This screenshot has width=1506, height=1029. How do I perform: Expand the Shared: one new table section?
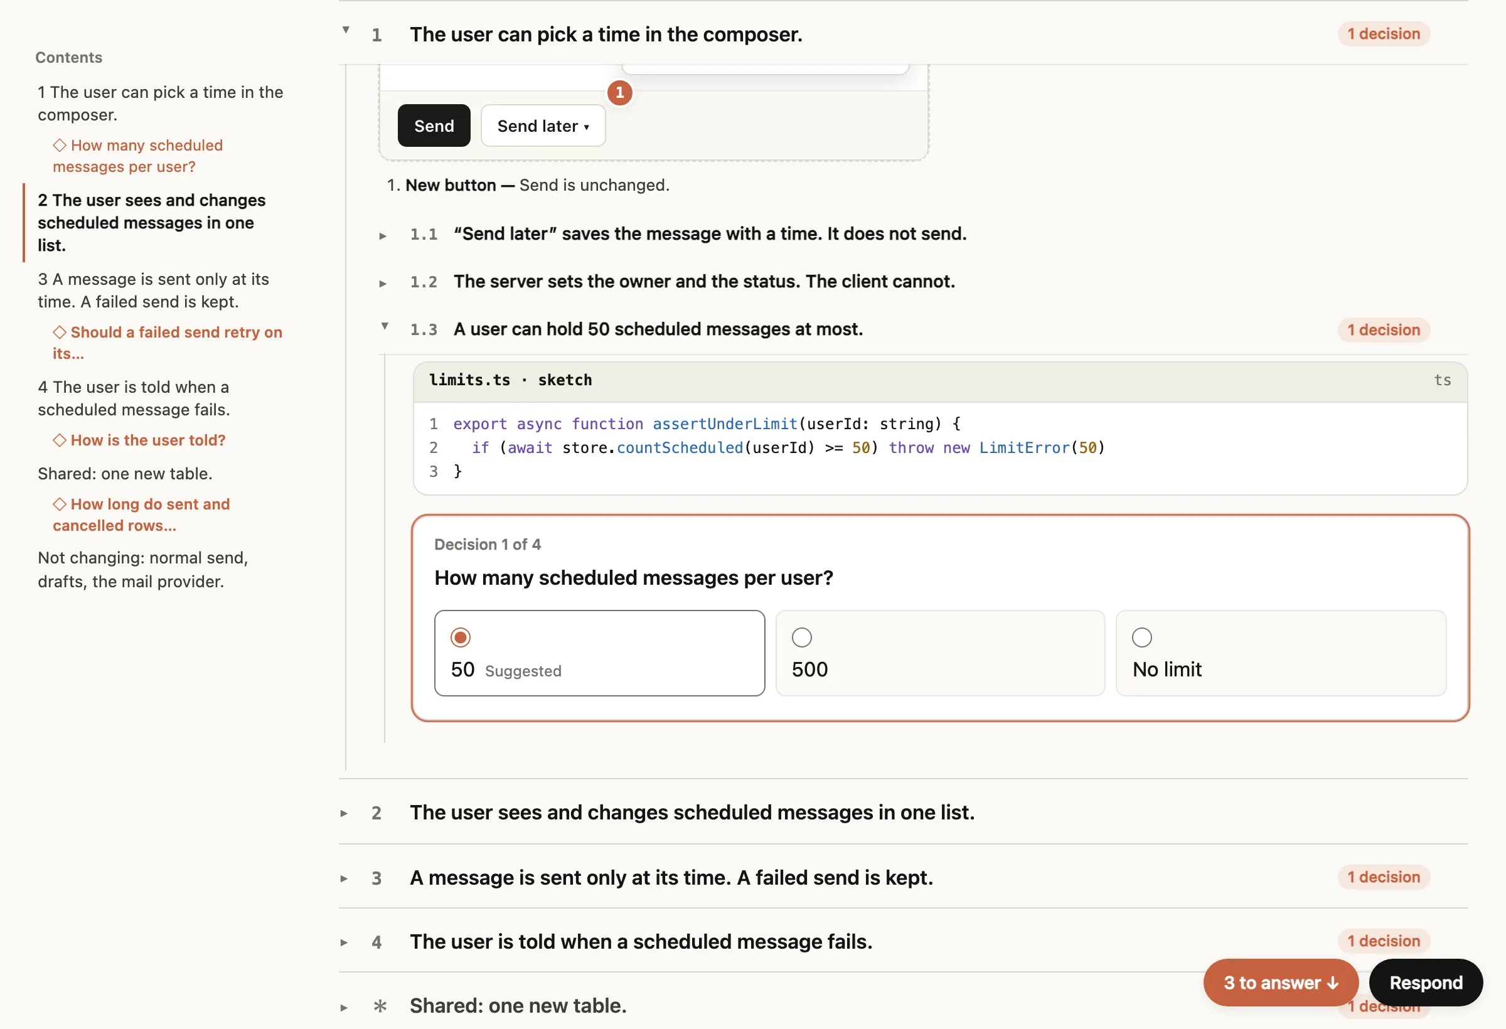344,1008
